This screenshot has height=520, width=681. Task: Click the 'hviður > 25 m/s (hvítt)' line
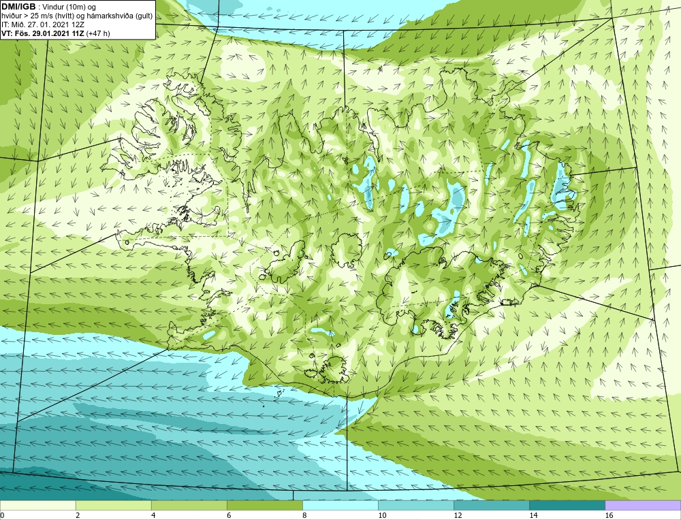[x=37, y=16]
